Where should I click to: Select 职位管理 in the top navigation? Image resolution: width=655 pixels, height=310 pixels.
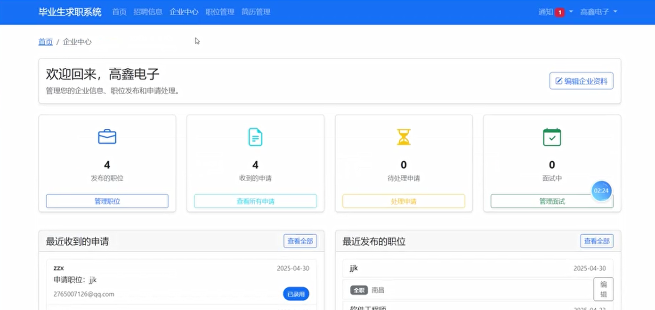[219, 12]
